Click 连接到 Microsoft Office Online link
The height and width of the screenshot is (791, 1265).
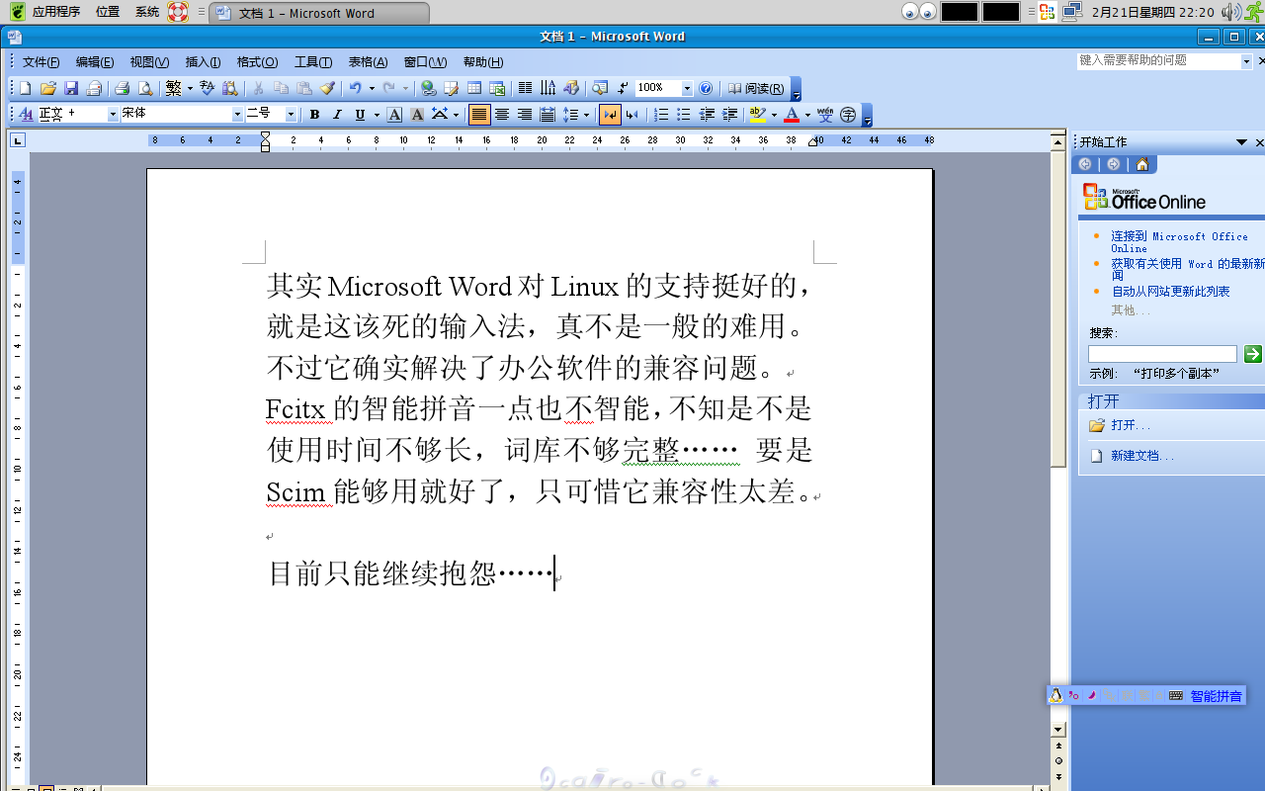click(1179, 242)
